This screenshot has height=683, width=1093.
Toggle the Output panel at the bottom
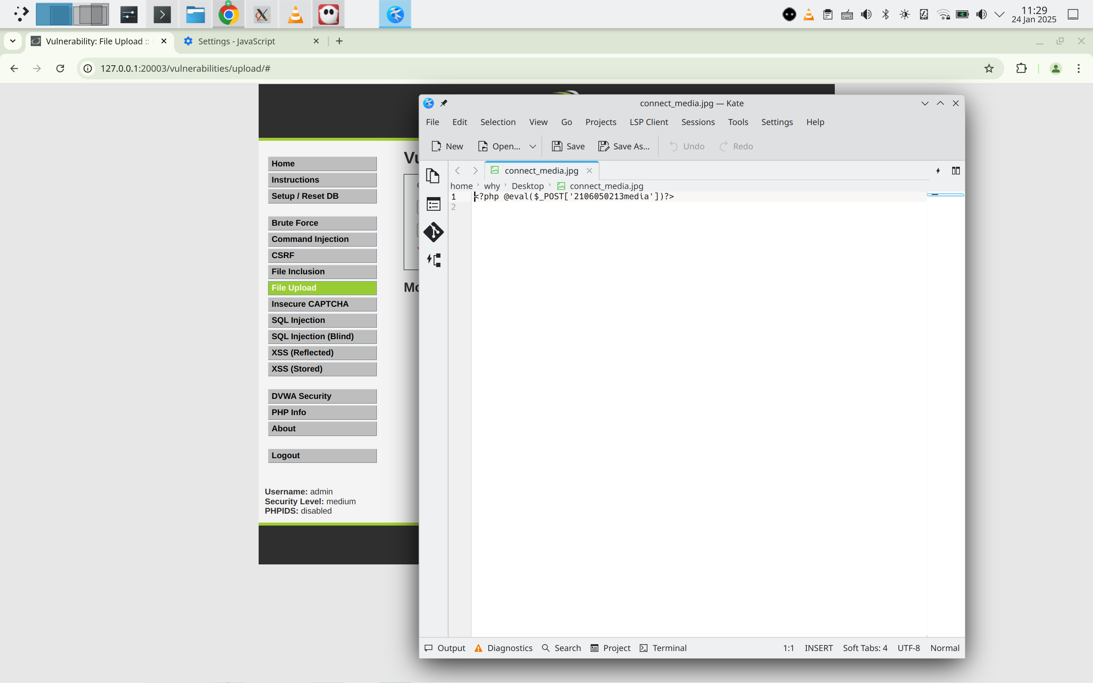tap(445, 648)
